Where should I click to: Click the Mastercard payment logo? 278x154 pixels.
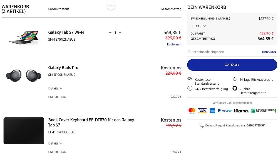pyautogui.click(x=192, y=111)
